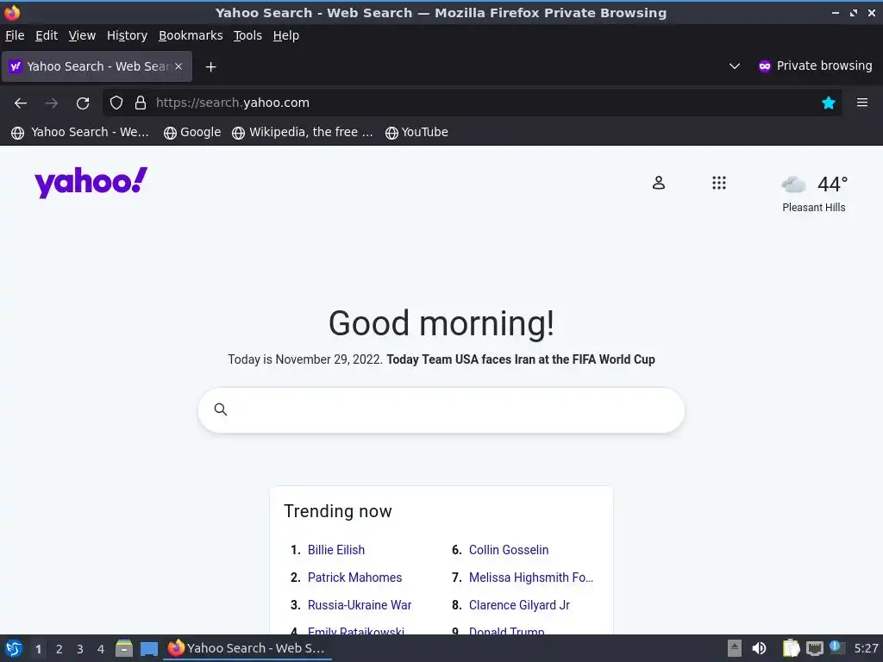The image size is (883, 662).
Task: Open Clarence Gilyard Jr trending link
Action: 519,605
